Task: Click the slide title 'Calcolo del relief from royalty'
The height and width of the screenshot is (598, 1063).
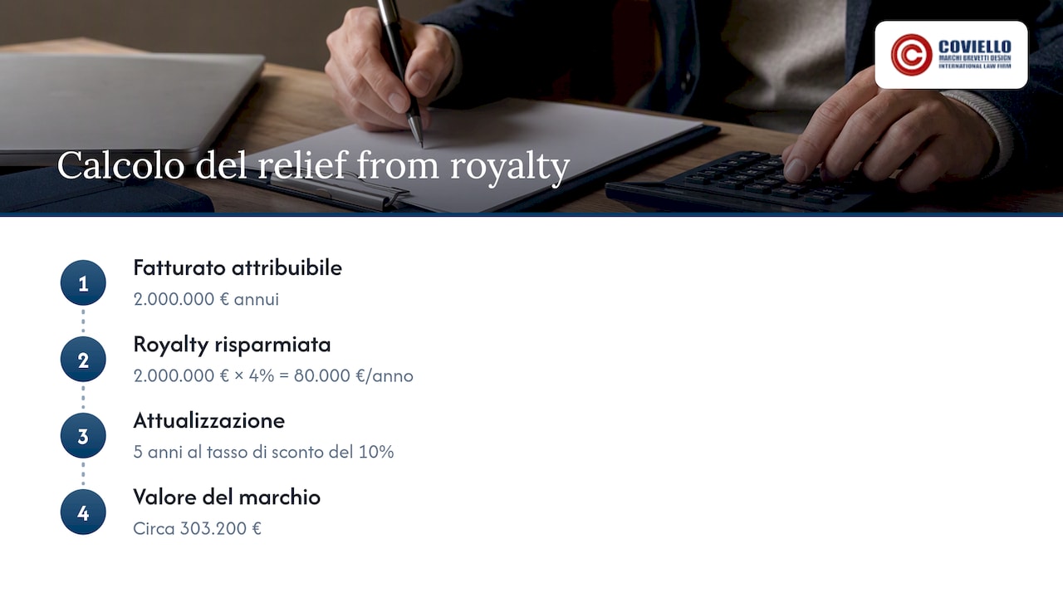Action: [313, 165]
